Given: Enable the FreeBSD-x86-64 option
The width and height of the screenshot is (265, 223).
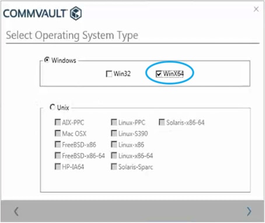Looking at the screenshot, I should pyautogui.click(x=58, y=156).
